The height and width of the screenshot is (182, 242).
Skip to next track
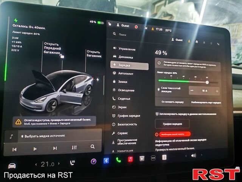[55, 148]
